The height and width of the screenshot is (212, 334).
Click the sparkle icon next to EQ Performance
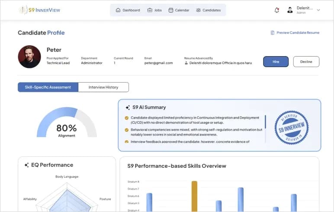[26, 165]
